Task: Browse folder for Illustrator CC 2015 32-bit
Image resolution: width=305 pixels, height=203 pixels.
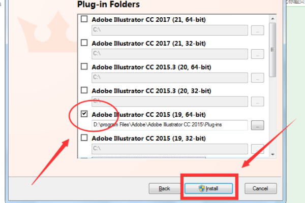Action: pyautogui.click(x=257, y=149)
